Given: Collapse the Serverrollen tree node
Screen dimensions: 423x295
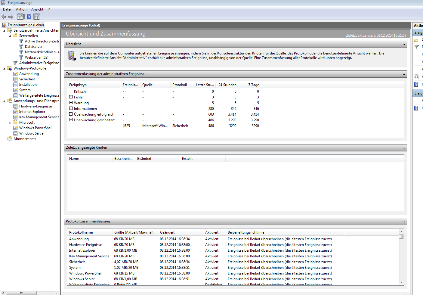Looking at the screenshot, I should (10, 36).
